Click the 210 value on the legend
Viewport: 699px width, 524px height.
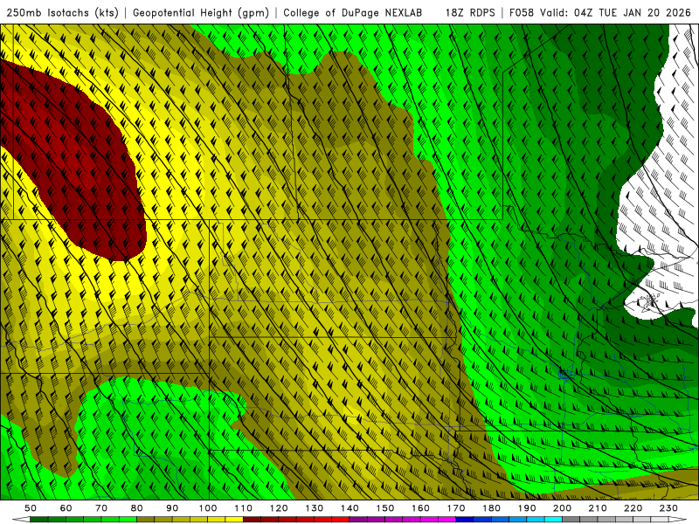pos(598,508)
